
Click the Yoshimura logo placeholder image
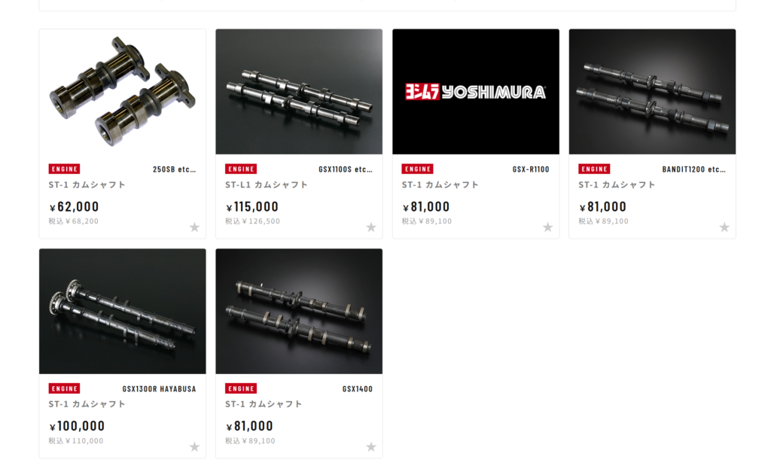click(476, 91)
